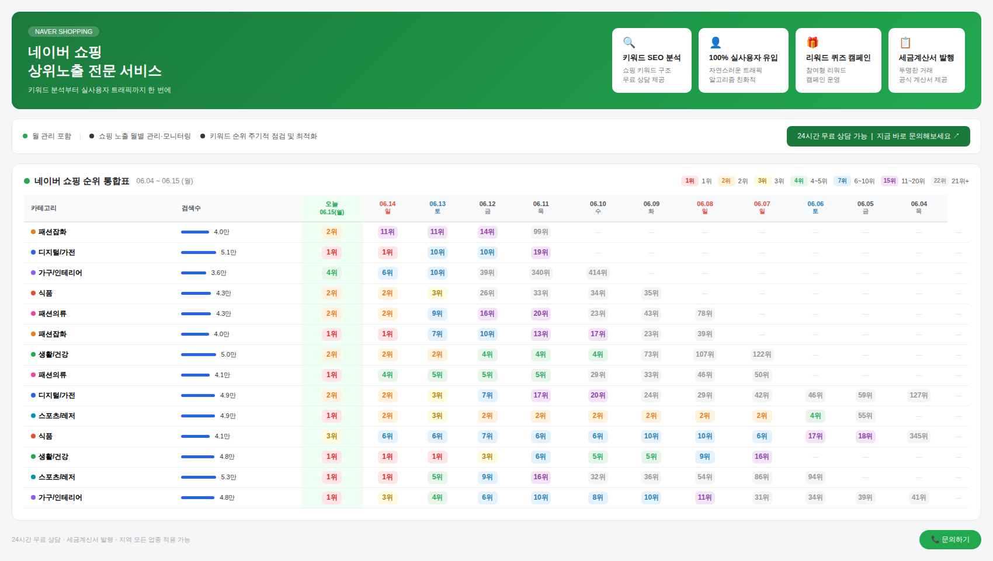This screenshot has height=561, width=993.
Task: Click the 107위 rank cell
Action: click(x=705, y=355)
